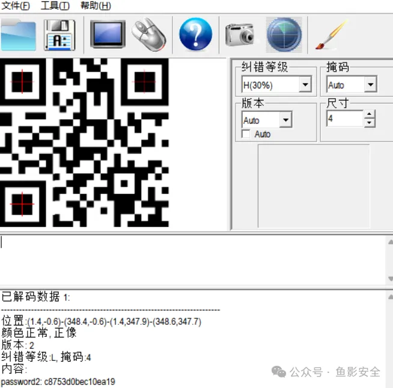Click the blue radar globe icon

[284, 35]
